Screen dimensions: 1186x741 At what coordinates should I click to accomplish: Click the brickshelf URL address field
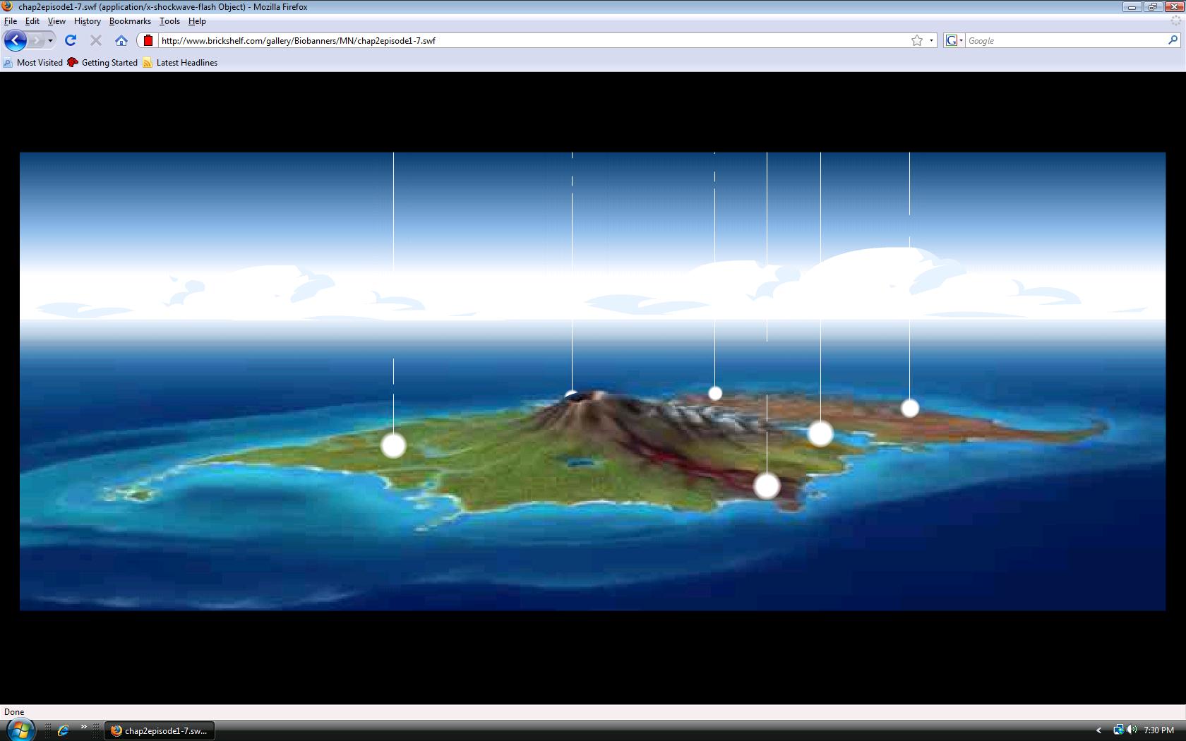533,40
